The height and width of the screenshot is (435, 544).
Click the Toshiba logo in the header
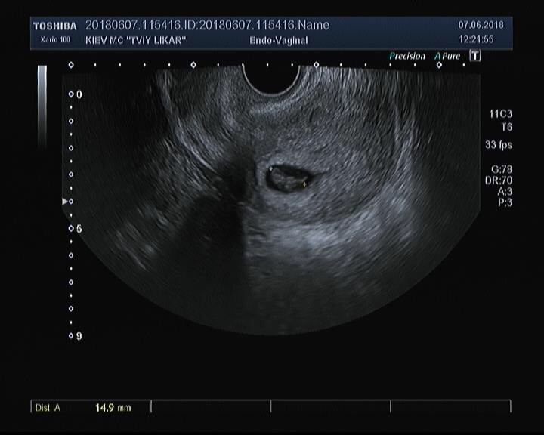[54, 26]
